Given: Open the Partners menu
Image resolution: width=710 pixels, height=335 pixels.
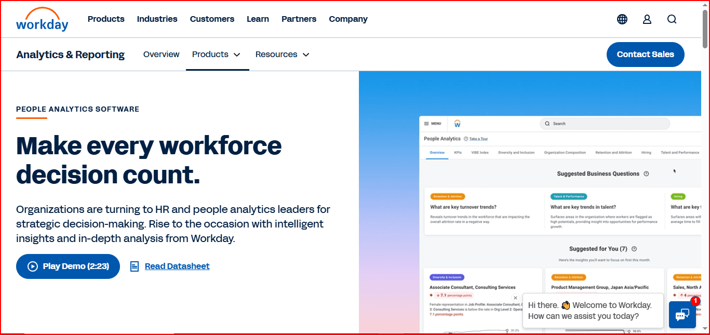Looking at the screenshot, I should click(299, 19).
